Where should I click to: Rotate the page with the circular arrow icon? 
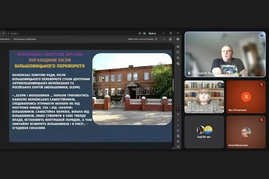click(x=178, y=131)
